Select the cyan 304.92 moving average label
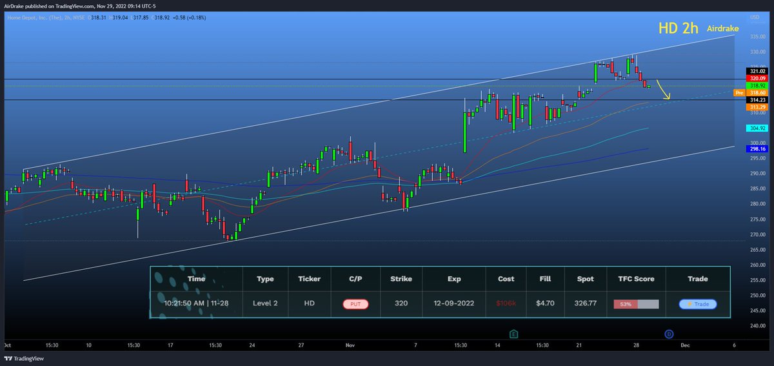The image size is (774, 366). pos(758,128)
